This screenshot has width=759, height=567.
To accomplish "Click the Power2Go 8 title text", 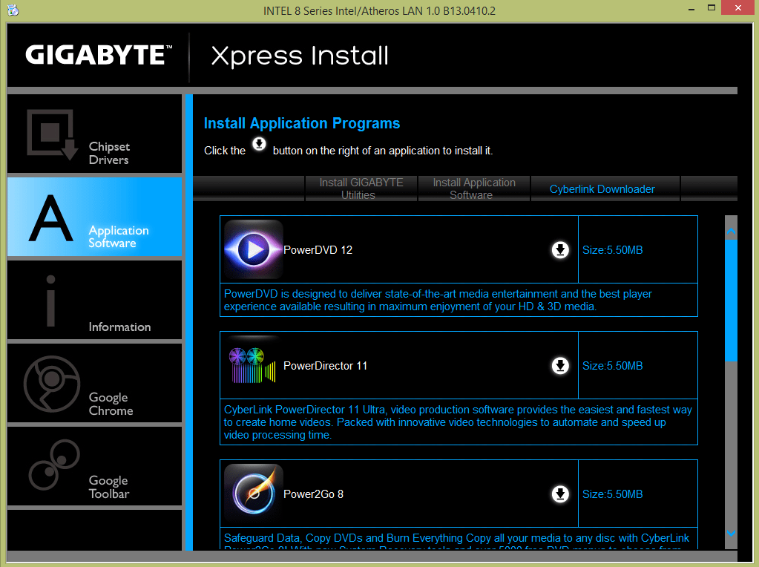I will [x=313, y=494].
